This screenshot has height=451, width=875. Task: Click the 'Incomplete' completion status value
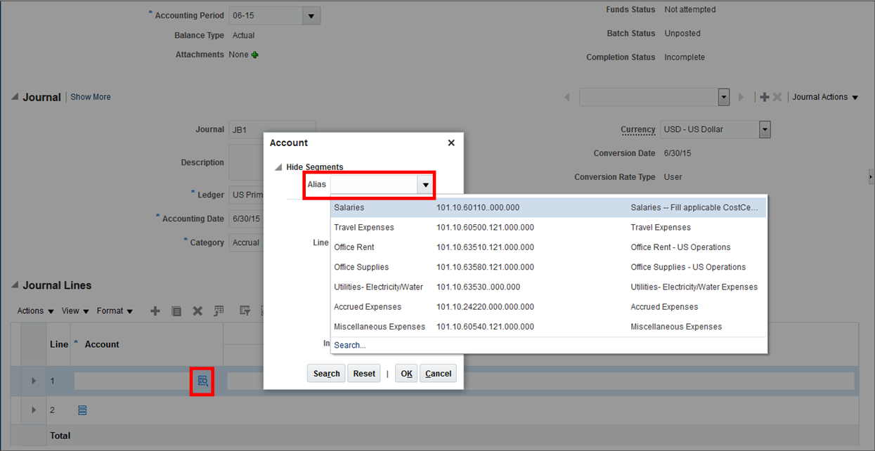click(x=685, y=58)
